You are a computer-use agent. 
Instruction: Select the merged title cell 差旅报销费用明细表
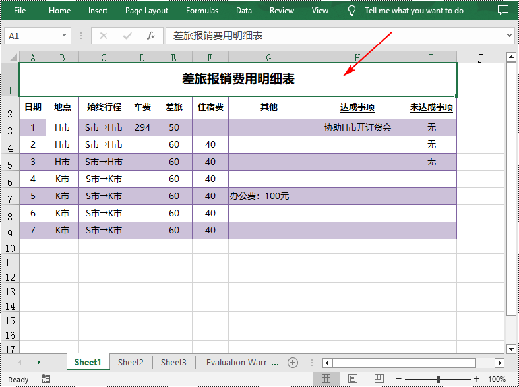[238, 79]
